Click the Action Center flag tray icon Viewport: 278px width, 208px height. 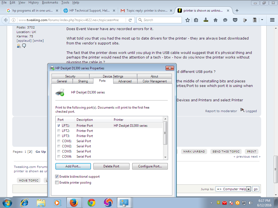click(231, 203)
